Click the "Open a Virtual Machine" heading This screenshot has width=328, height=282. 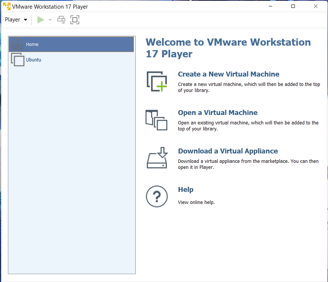[x=218, y=113]
